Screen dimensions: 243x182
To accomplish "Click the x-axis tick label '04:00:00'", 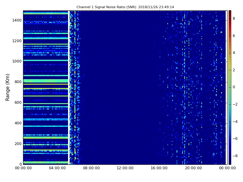I will [57, 168].
